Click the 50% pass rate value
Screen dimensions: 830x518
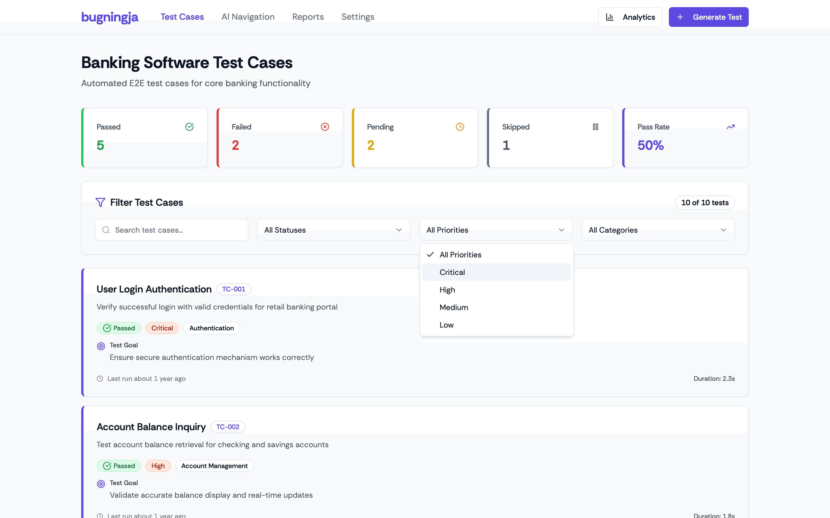tap(650, 145)
